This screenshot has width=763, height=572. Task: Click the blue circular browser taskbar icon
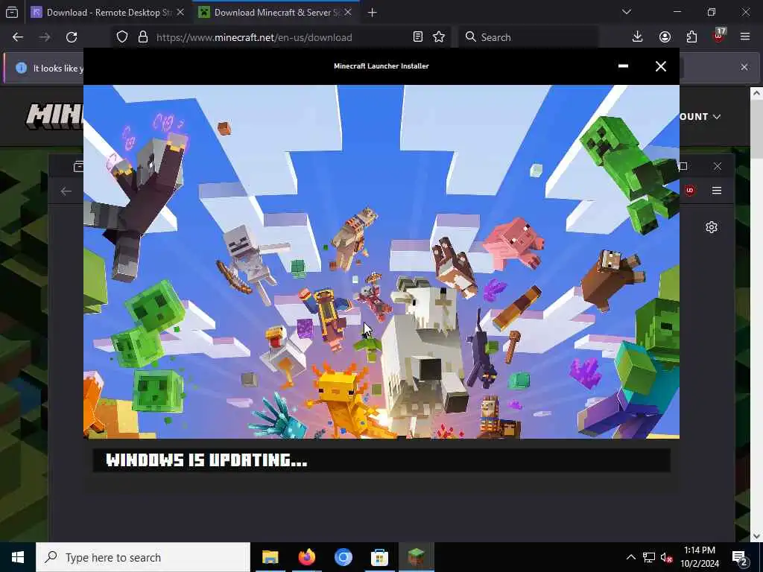343,557
